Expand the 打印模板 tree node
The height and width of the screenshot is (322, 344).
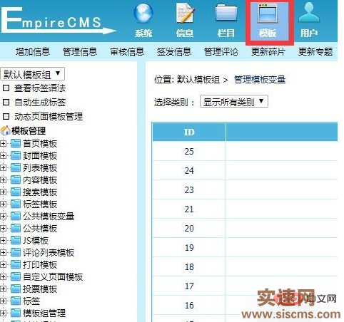tap(3, 265)
